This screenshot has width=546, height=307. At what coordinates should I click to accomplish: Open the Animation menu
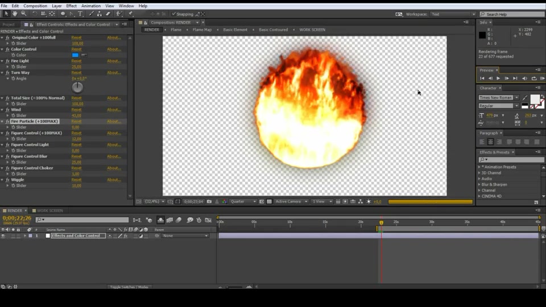tap(91, 6)
